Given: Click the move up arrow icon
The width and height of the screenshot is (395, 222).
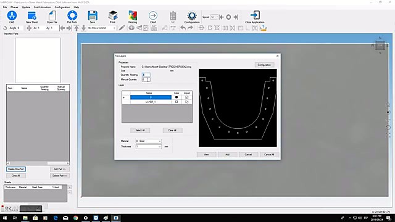Looking at the screenshot, I should [77, 28].
